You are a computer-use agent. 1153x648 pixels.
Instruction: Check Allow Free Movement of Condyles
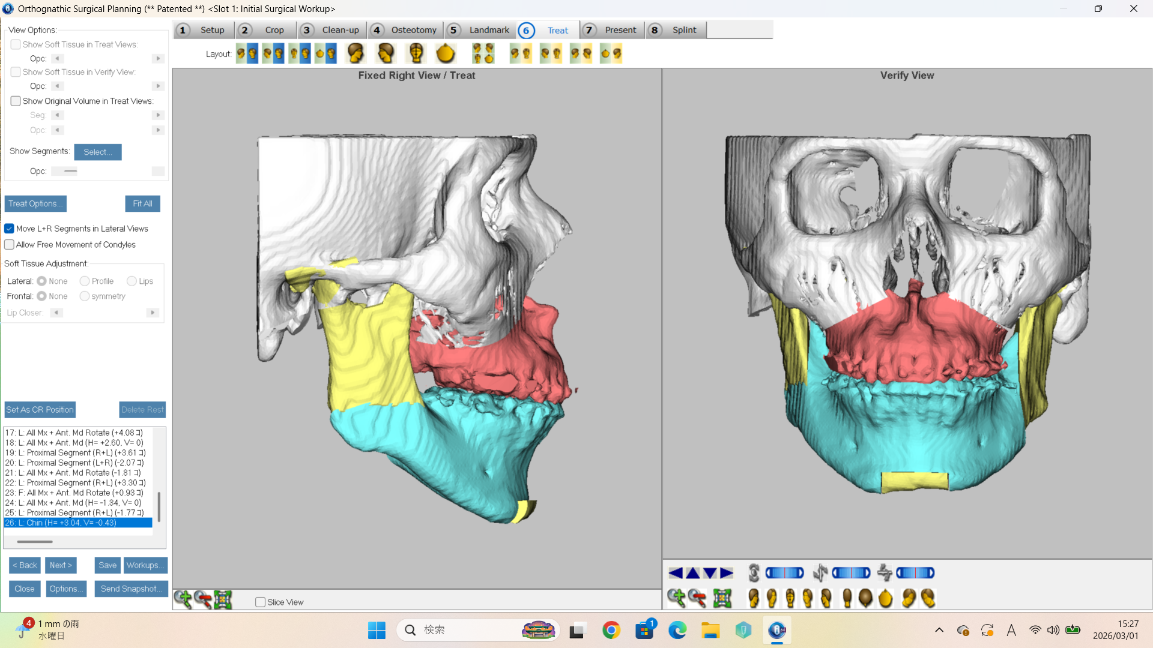click(x=10, y=245)
